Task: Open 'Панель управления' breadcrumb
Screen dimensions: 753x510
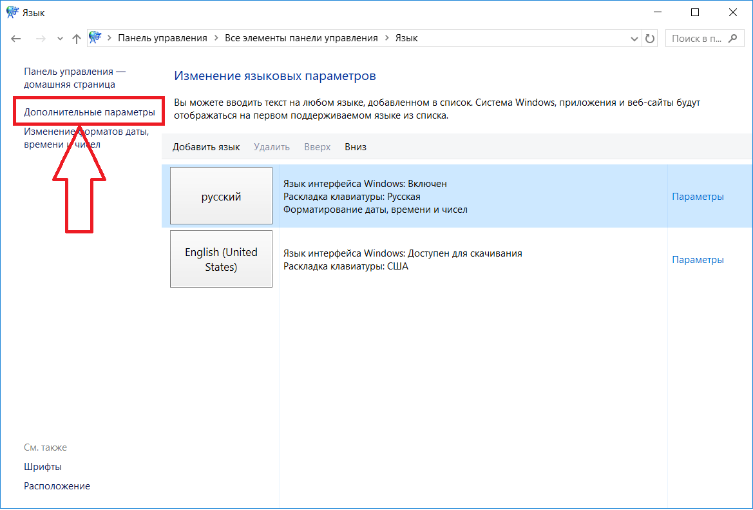Action: (x=162, y=38)
